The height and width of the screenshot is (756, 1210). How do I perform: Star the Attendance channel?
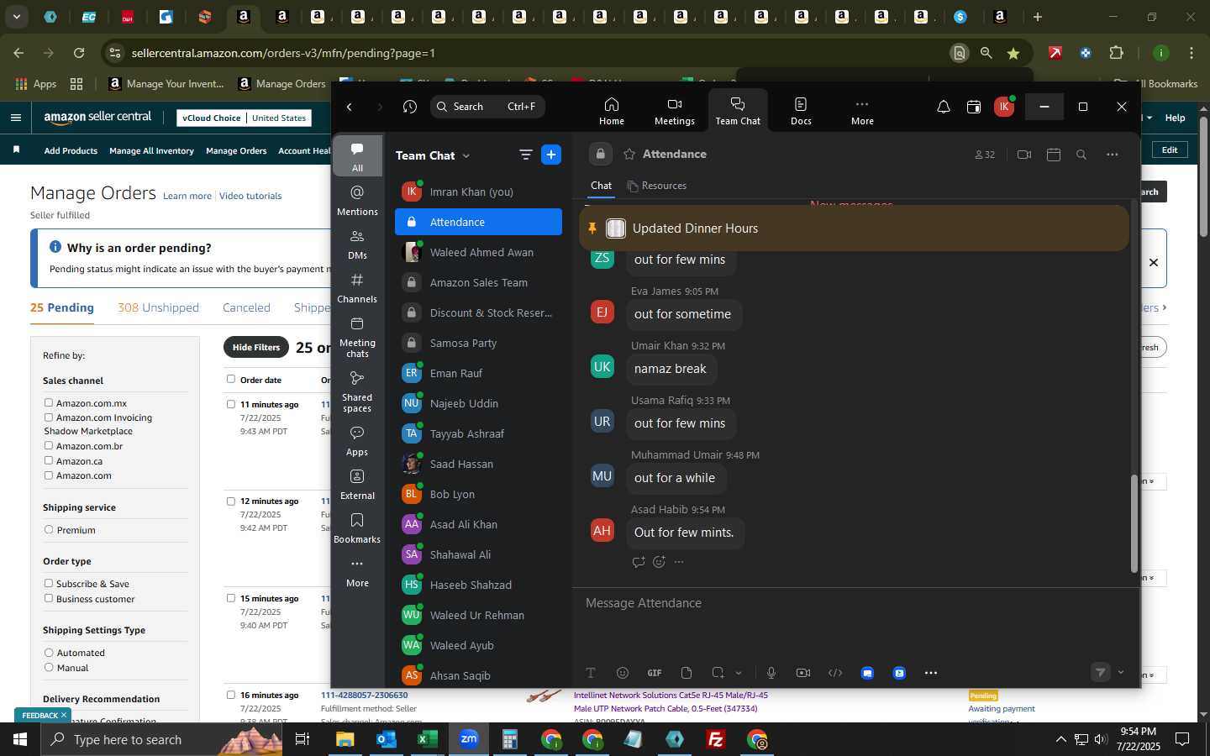tap(629, 155)
